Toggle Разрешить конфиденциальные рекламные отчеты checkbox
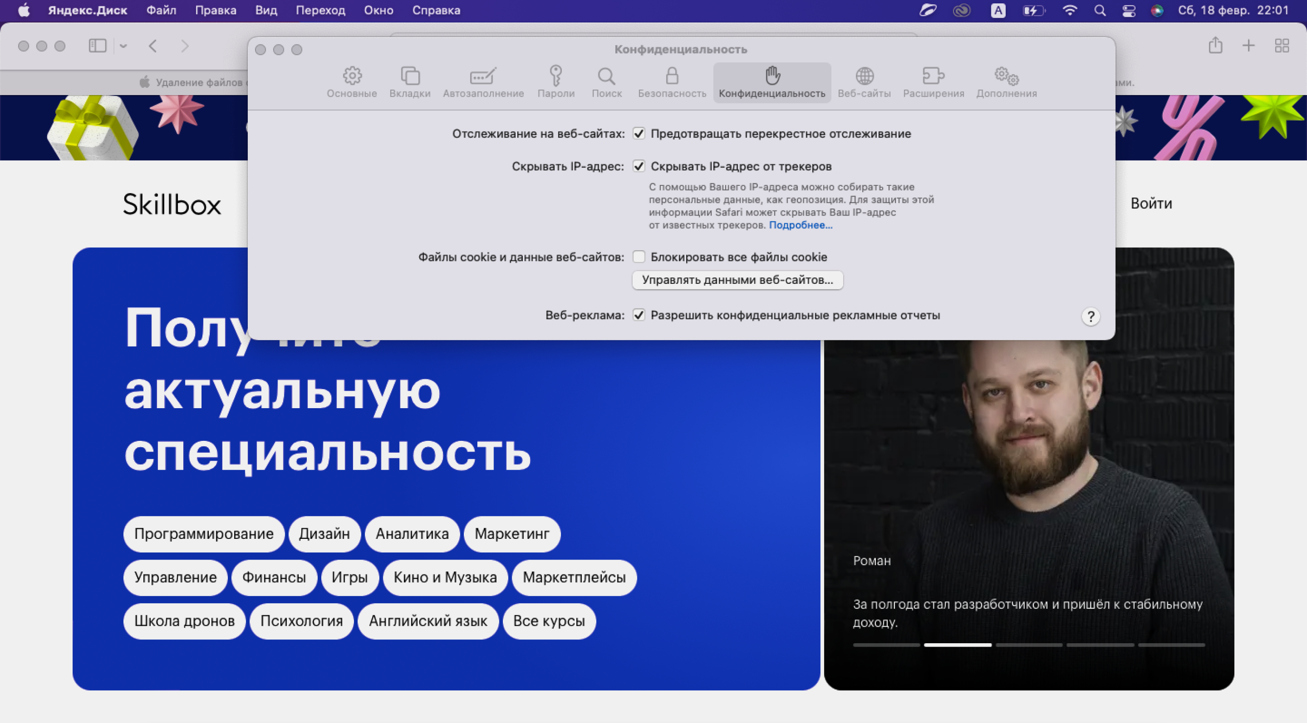The height and width of the screenshot is (723, 1307). pyautogui.click(x=639, y=315)
